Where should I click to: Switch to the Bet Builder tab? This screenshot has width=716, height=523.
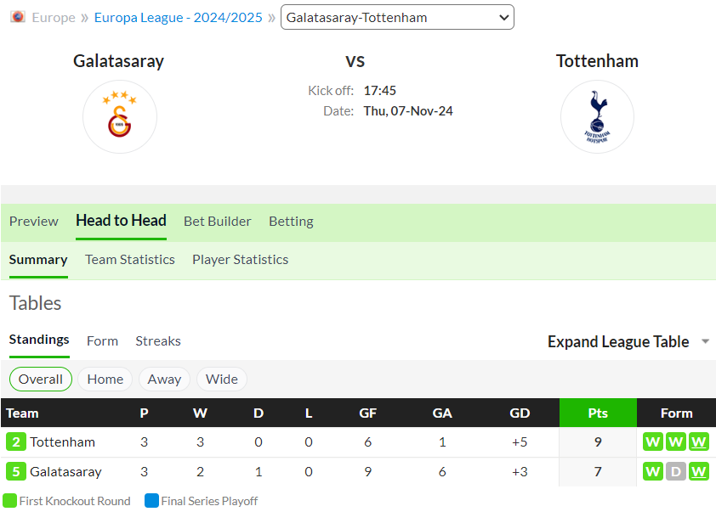[218, 221]
